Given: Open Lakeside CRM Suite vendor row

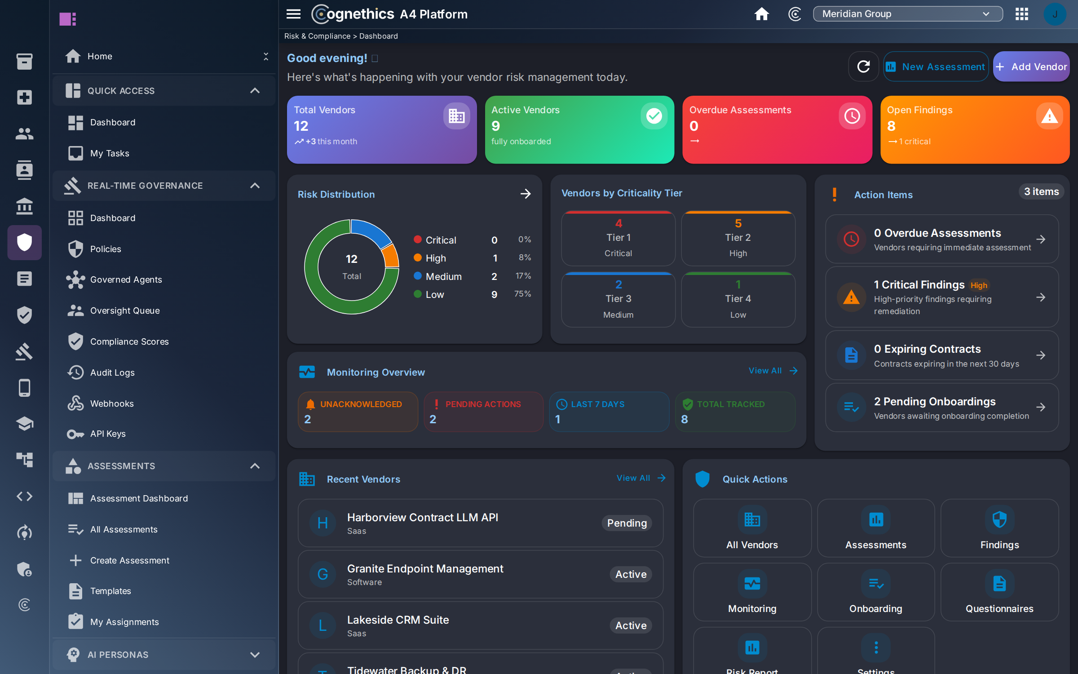Looking at the screenshot, I should coord(480,625).
